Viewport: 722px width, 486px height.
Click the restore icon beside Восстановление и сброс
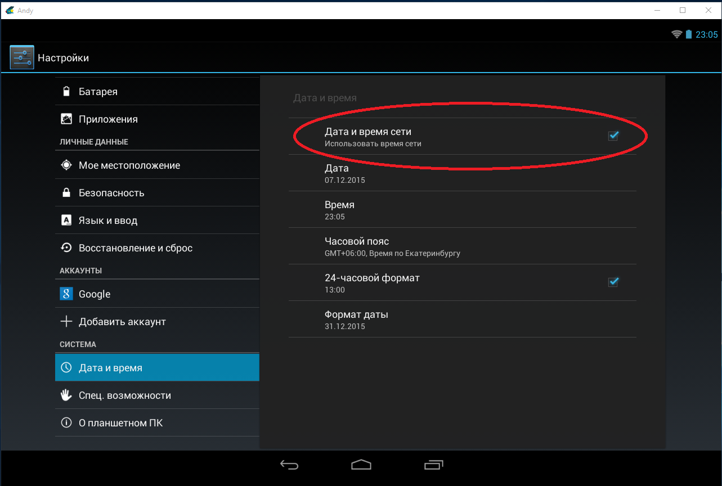click(66, 247)
